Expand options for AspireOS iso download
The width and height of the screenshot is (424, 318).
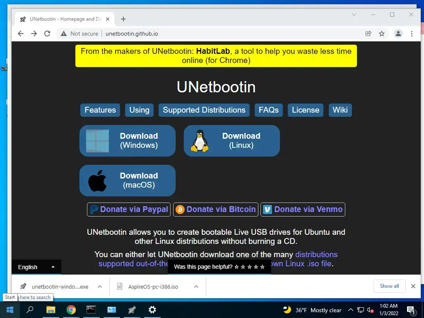pos(196,287)
